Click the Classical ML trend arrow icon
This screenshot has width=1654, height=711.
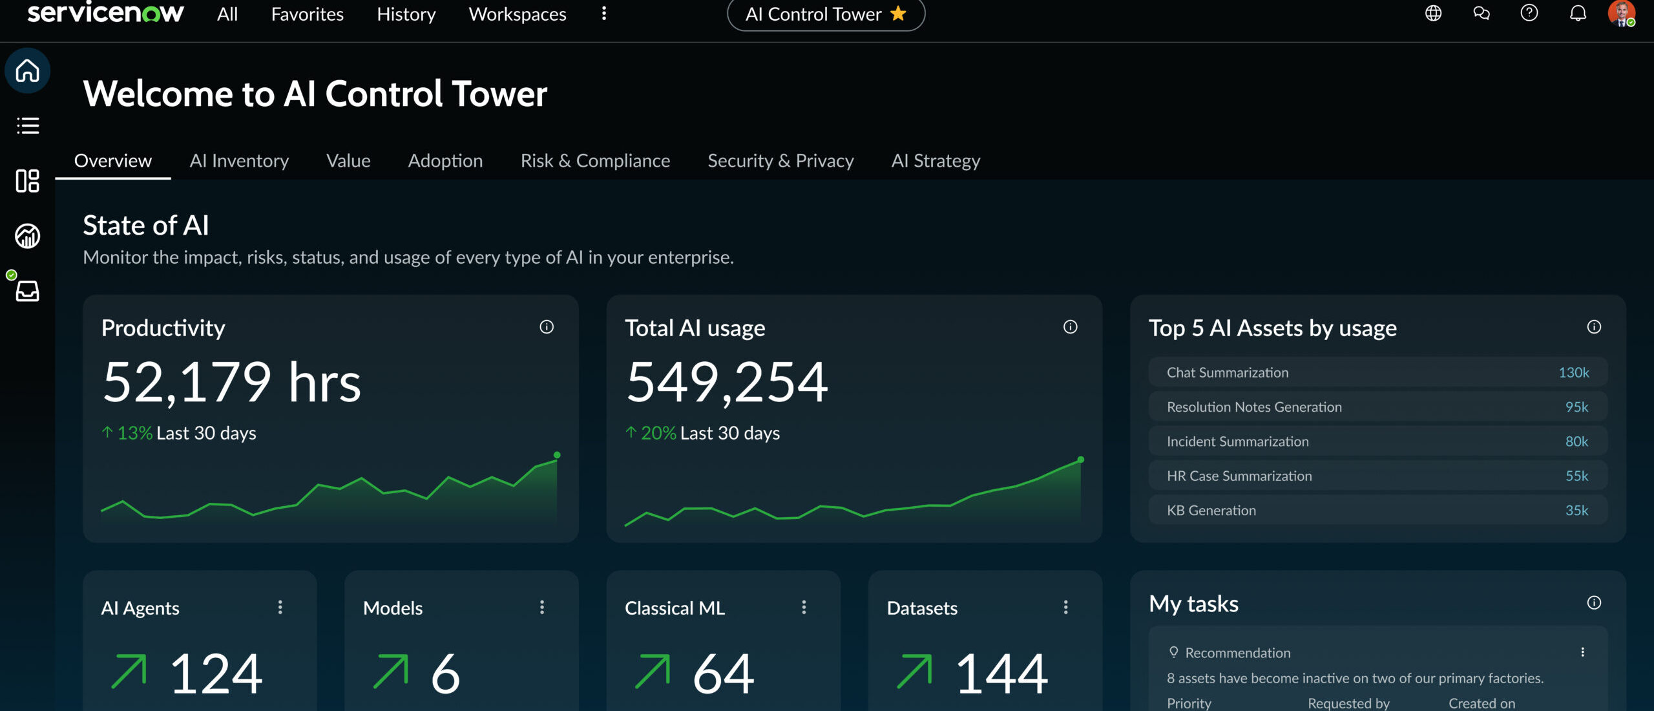(x=652, y=671)
